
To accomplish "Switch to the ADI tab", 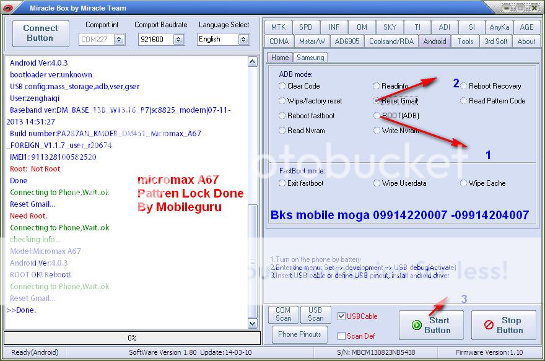I will (x=445, y=27).
